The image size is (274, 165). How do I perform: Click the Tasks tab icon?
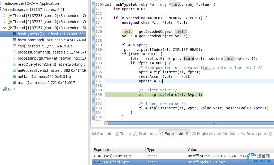117,134
